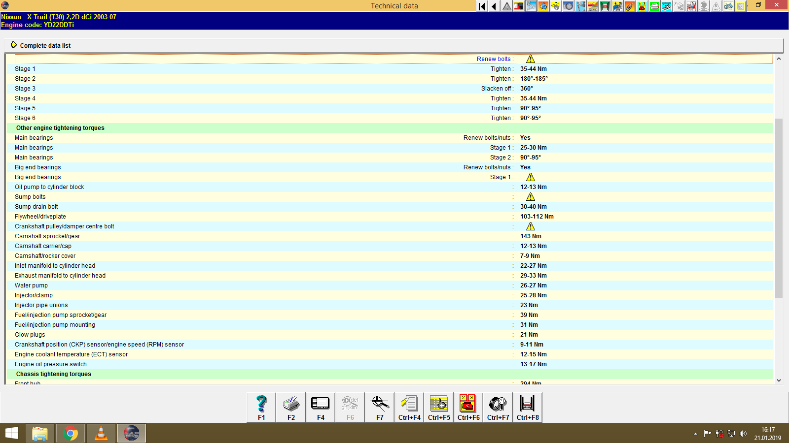
Task: Click the warning symbol next to Renew bolts
Action: (531, 59)
